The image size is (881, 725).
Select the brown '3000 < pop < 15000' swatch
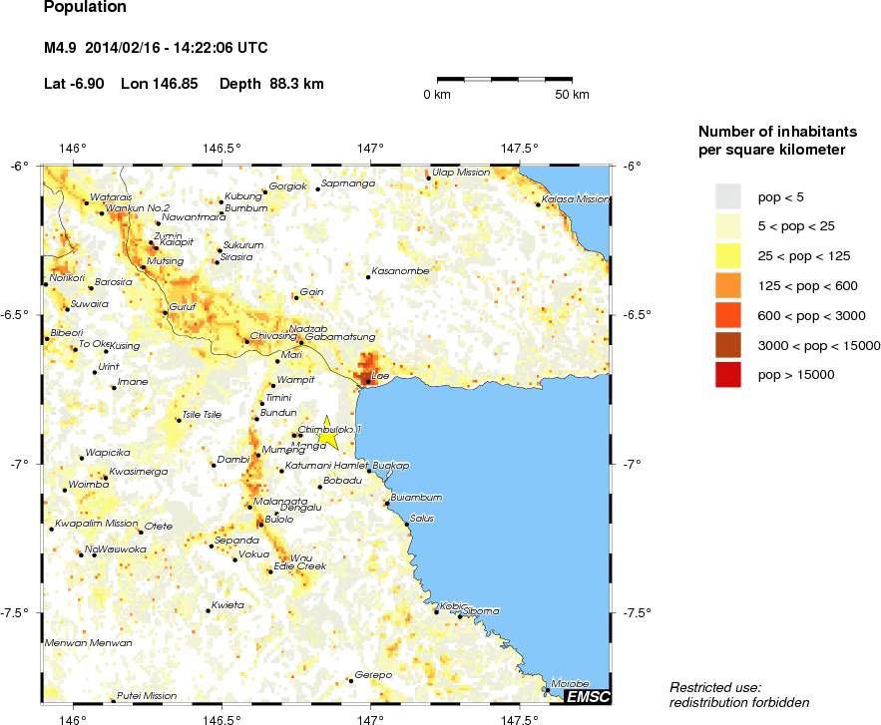[730, 345]
